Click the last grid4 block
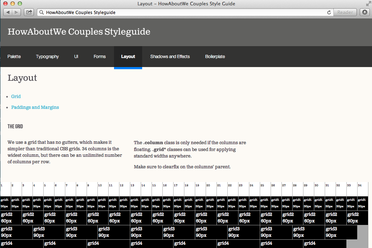 coord(325,244)
